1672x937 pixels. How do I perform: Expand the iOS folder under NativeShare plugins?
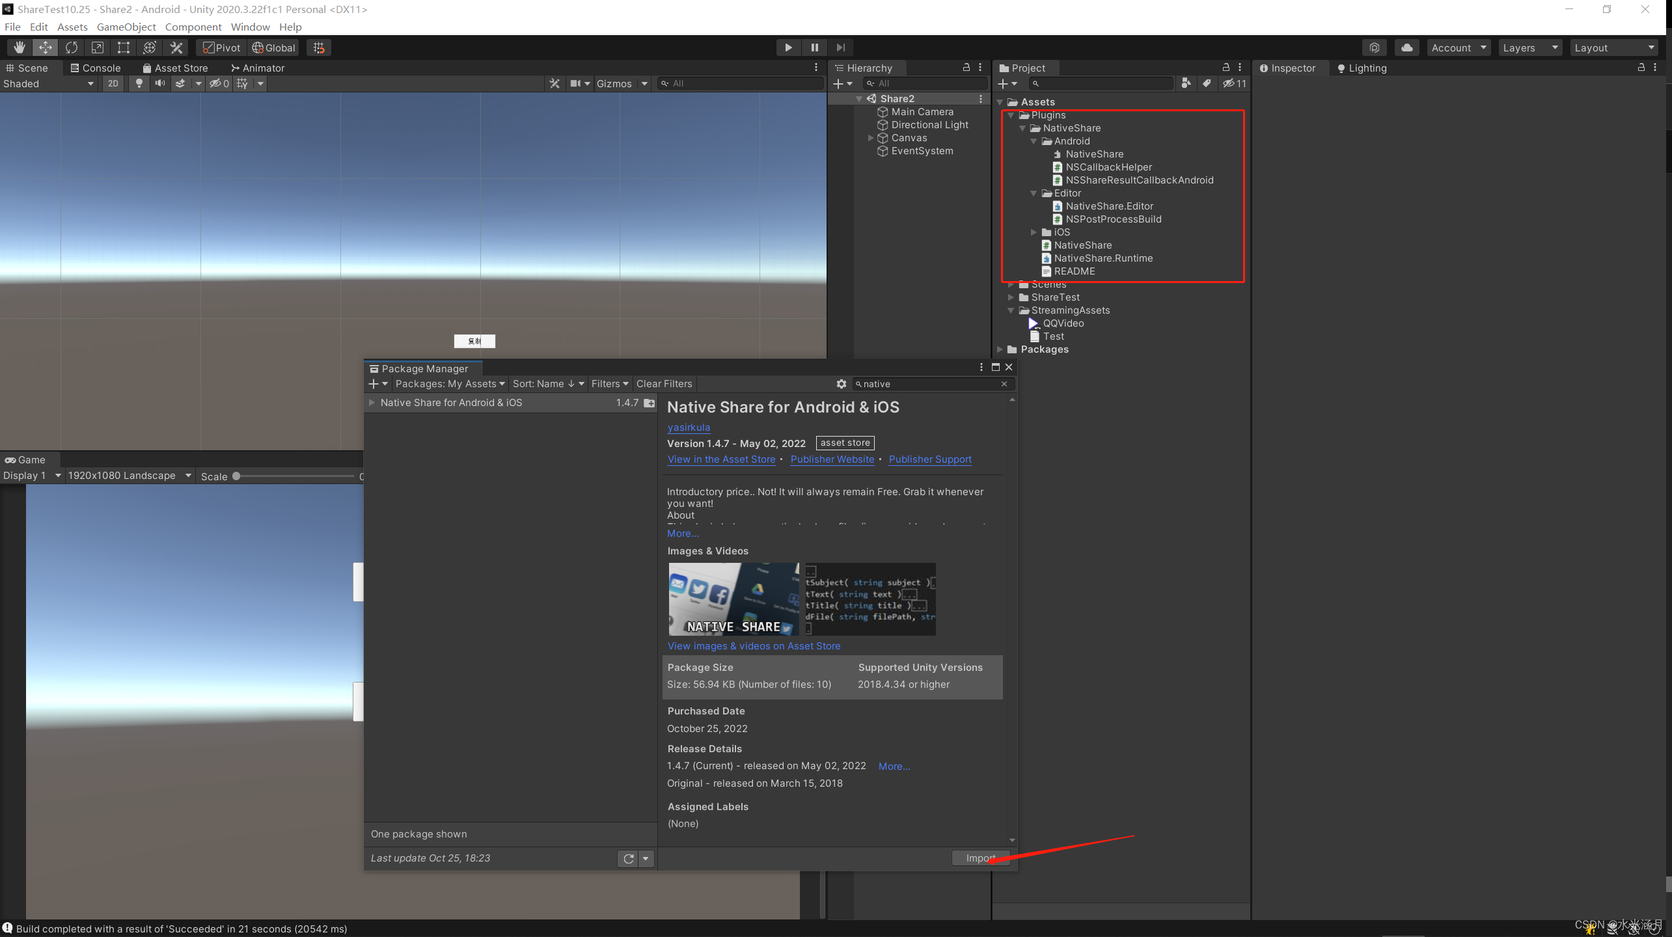point(1034,232)
